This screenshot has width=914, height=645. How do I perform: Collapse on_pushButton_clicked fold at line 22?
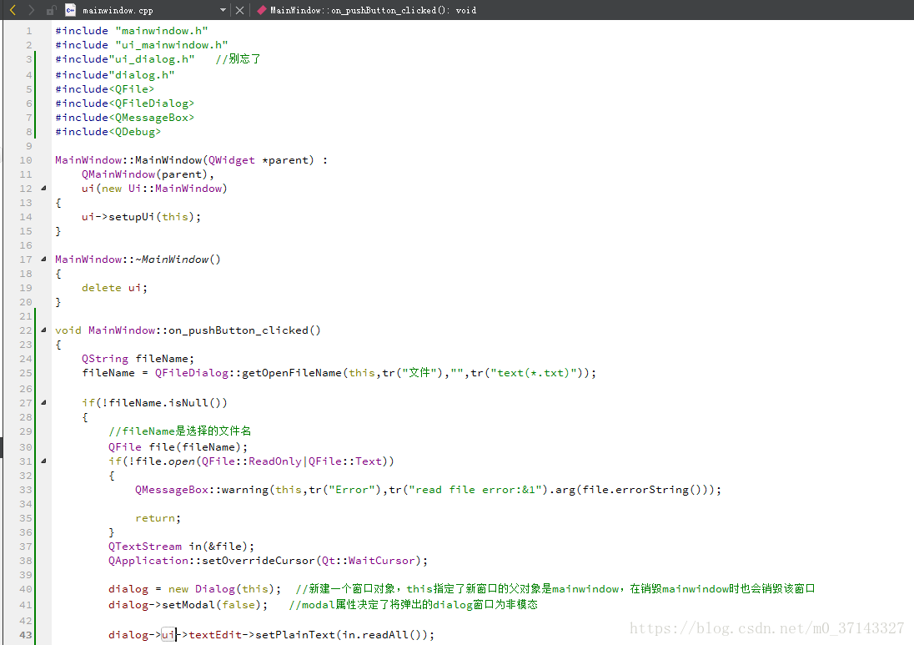pyautogui.click(x=43, y=330)
